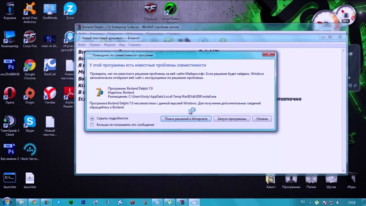Open Формат menu in Notepad
Screen dimensions: 366x206
[x=110, y=45]
